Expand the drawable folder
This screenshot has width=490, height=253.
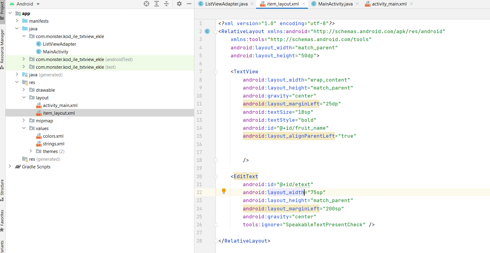tap(24, 90)
